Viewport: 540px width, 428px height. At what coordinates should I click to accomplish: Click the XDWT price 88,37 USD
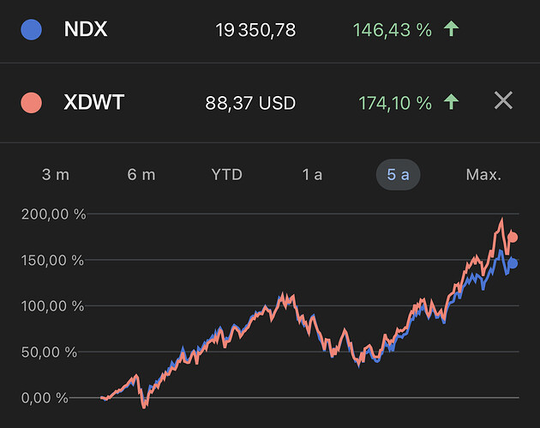tap(250, 103)
